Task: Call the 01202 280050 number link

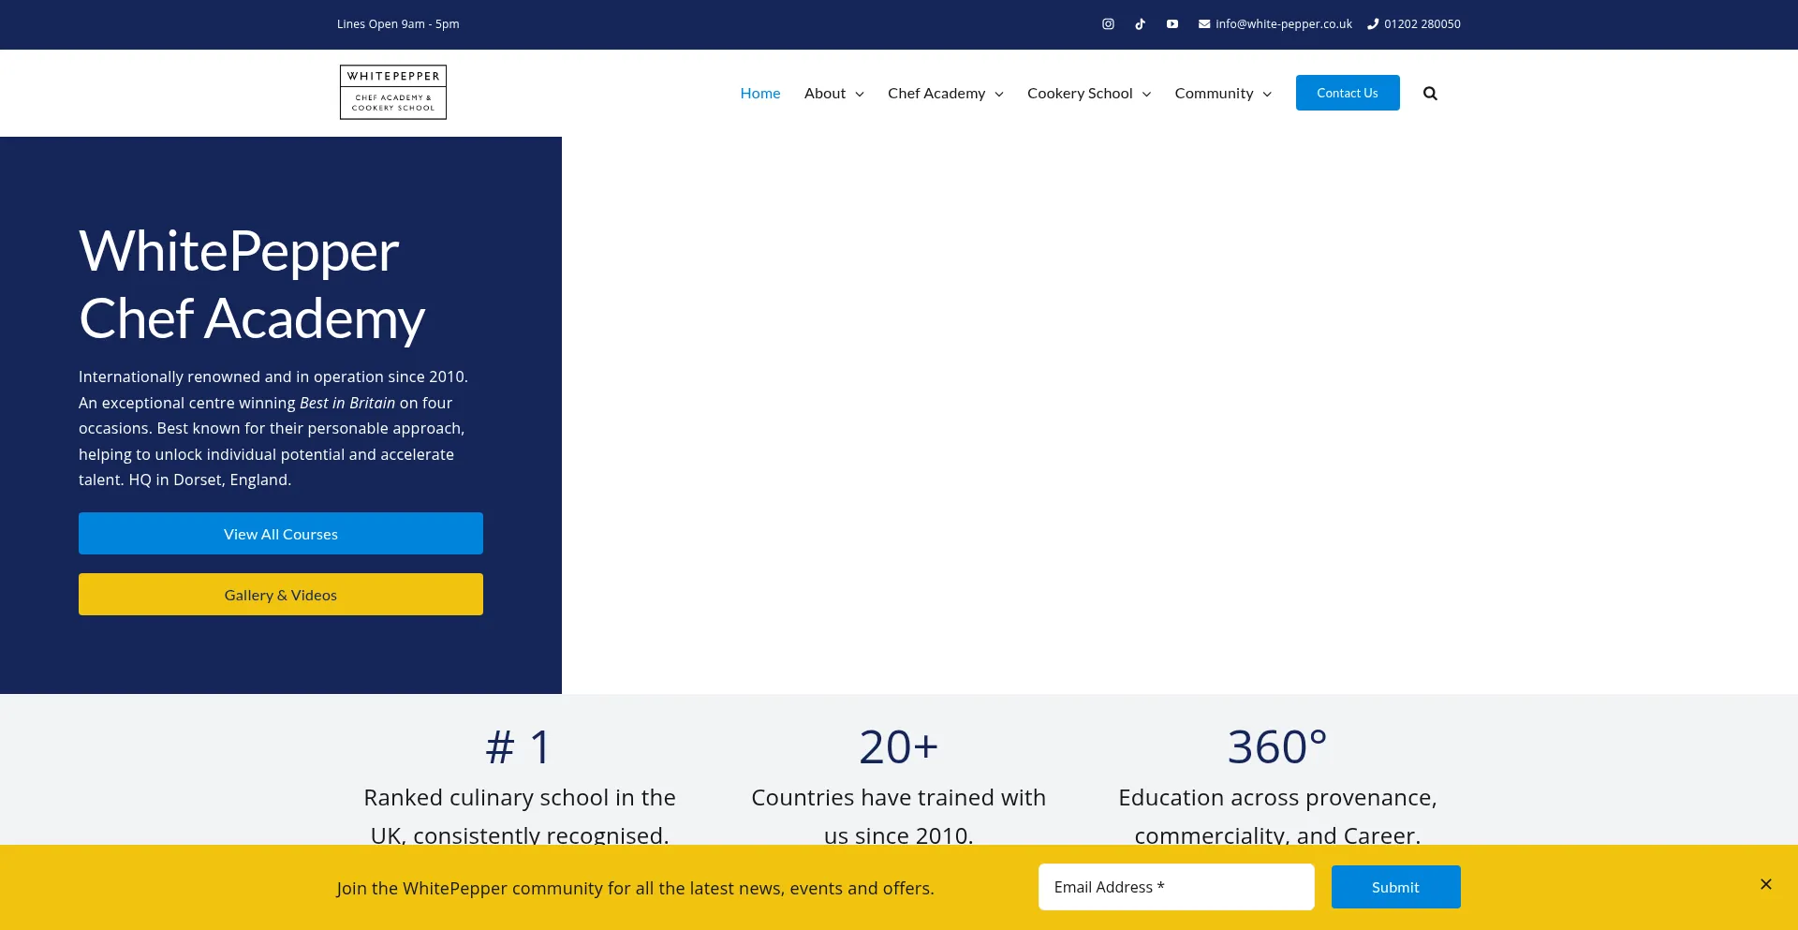Action: click(1422, 24)
